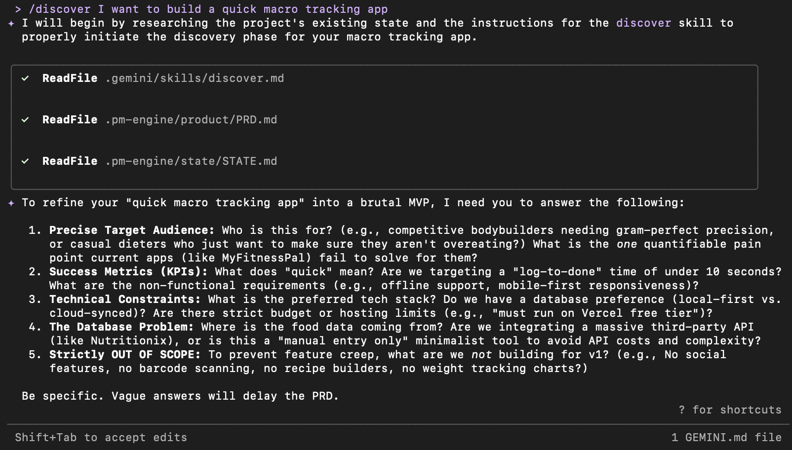Select the .gemini/skills/discover.md file path

pos(195,78)
